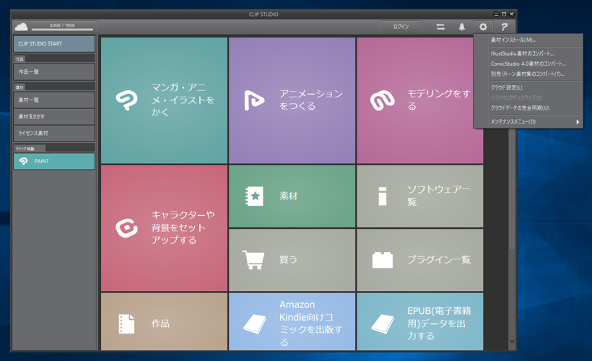Click the プラグイン一覧 tile label

(439, 260)
